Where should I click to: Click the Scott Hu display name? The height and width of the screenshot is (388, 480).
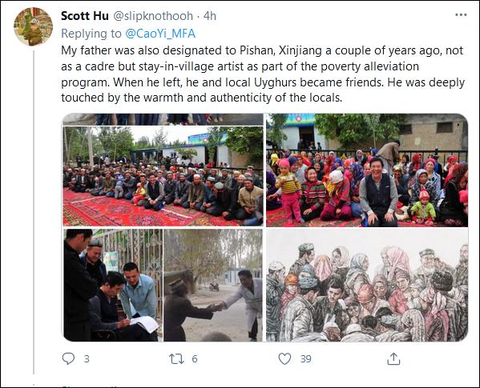(x=85, y=16)
